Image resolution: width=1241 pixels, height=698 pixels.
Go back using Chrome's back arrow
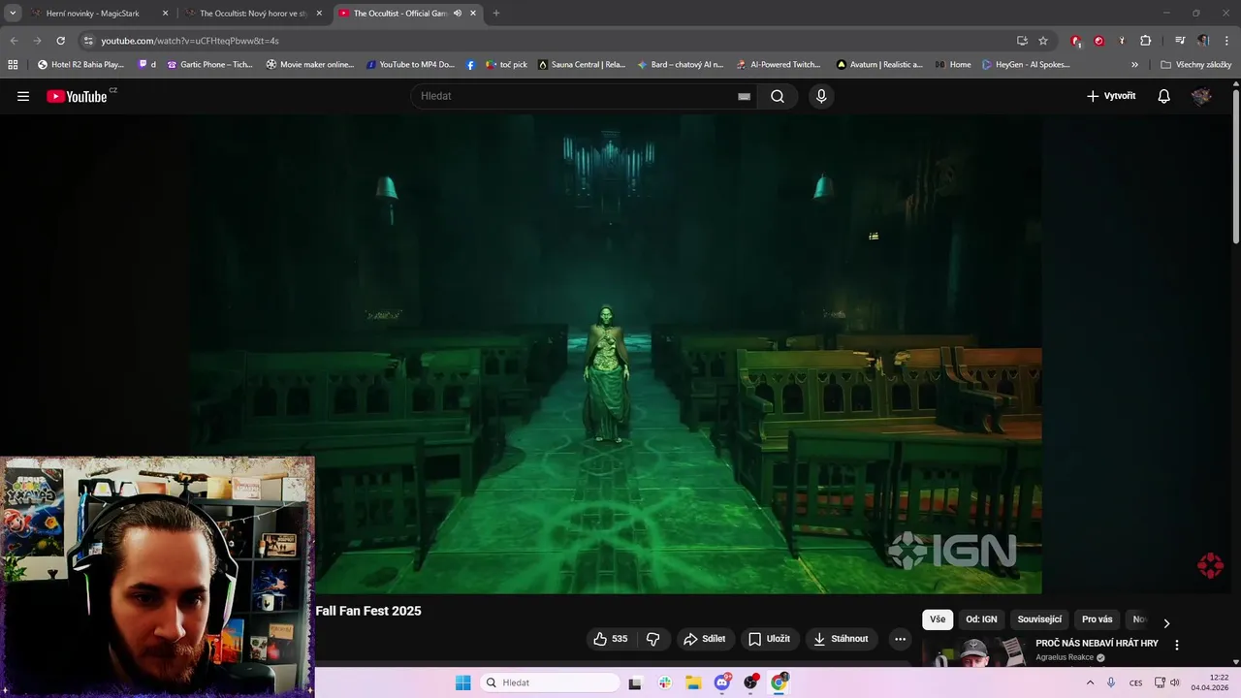[14, 41]
